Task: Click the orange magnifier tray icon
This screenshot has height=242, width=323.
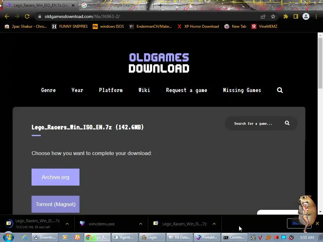Action: 268,238
